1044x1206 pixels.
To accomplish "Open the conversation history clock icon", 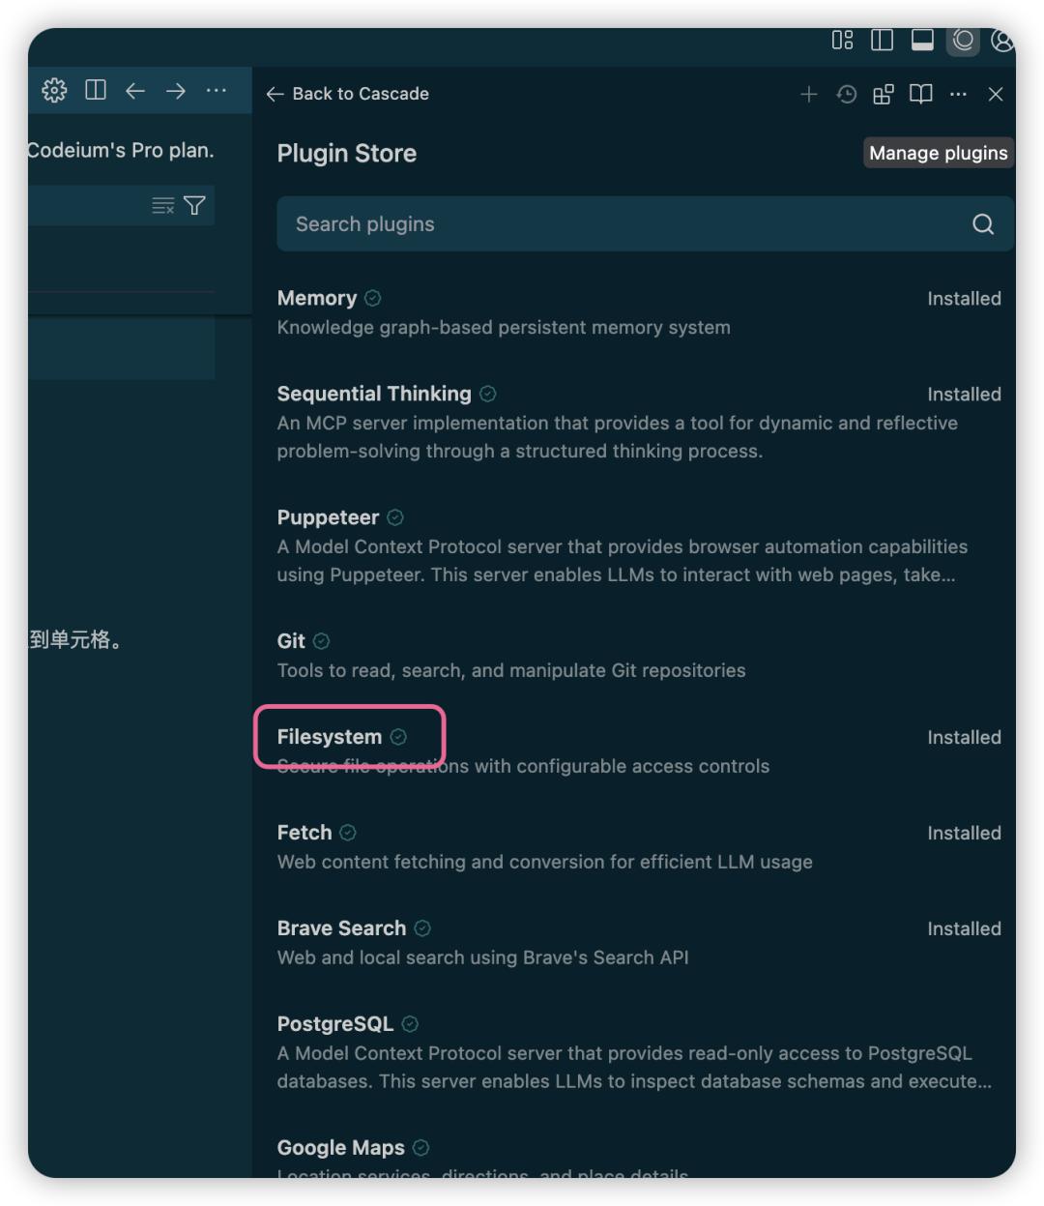I will pyautogui.click(x=847, y=94).
